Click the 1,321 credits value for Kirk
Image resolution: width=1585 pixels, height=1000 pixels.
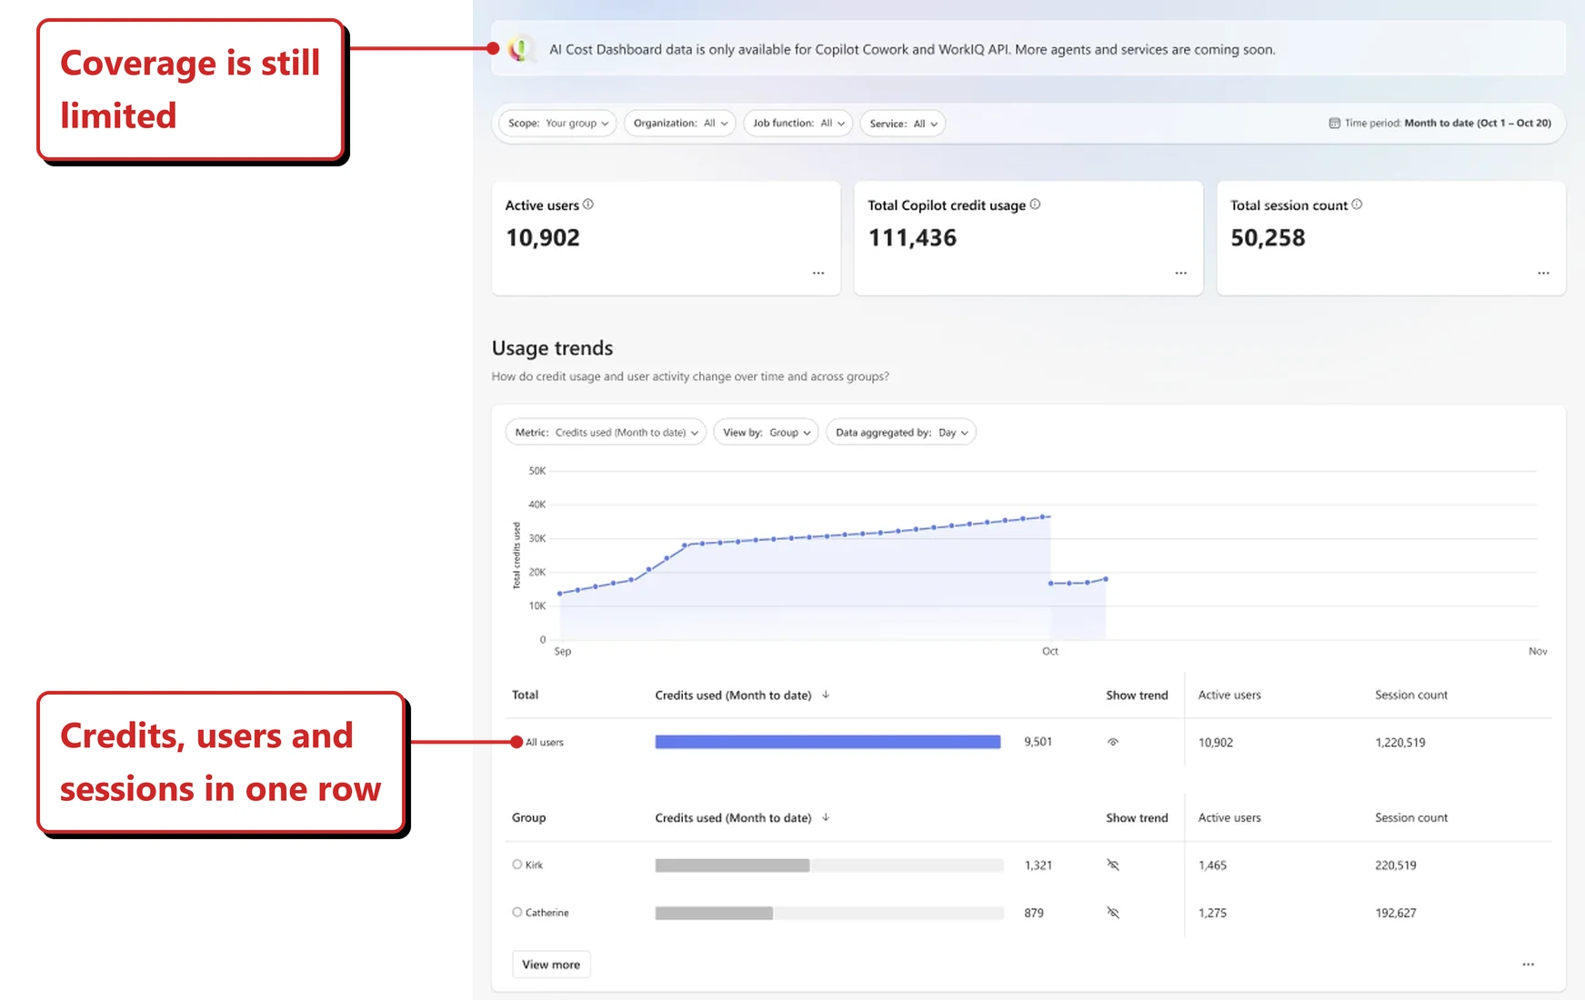click(1038, 865)
